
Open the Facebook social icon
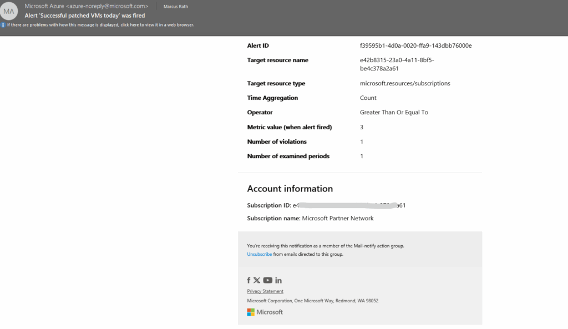tap(249, 280)
